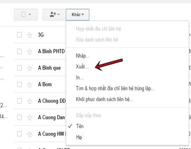Choose Nhập... from the menu
The image size is (191, 149).
point(82,56)
